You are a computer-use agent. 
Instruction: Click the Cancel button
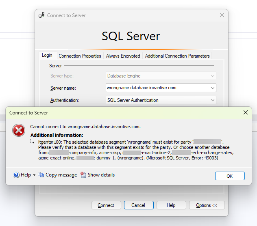pyautogui.click(x=139, y=205)
